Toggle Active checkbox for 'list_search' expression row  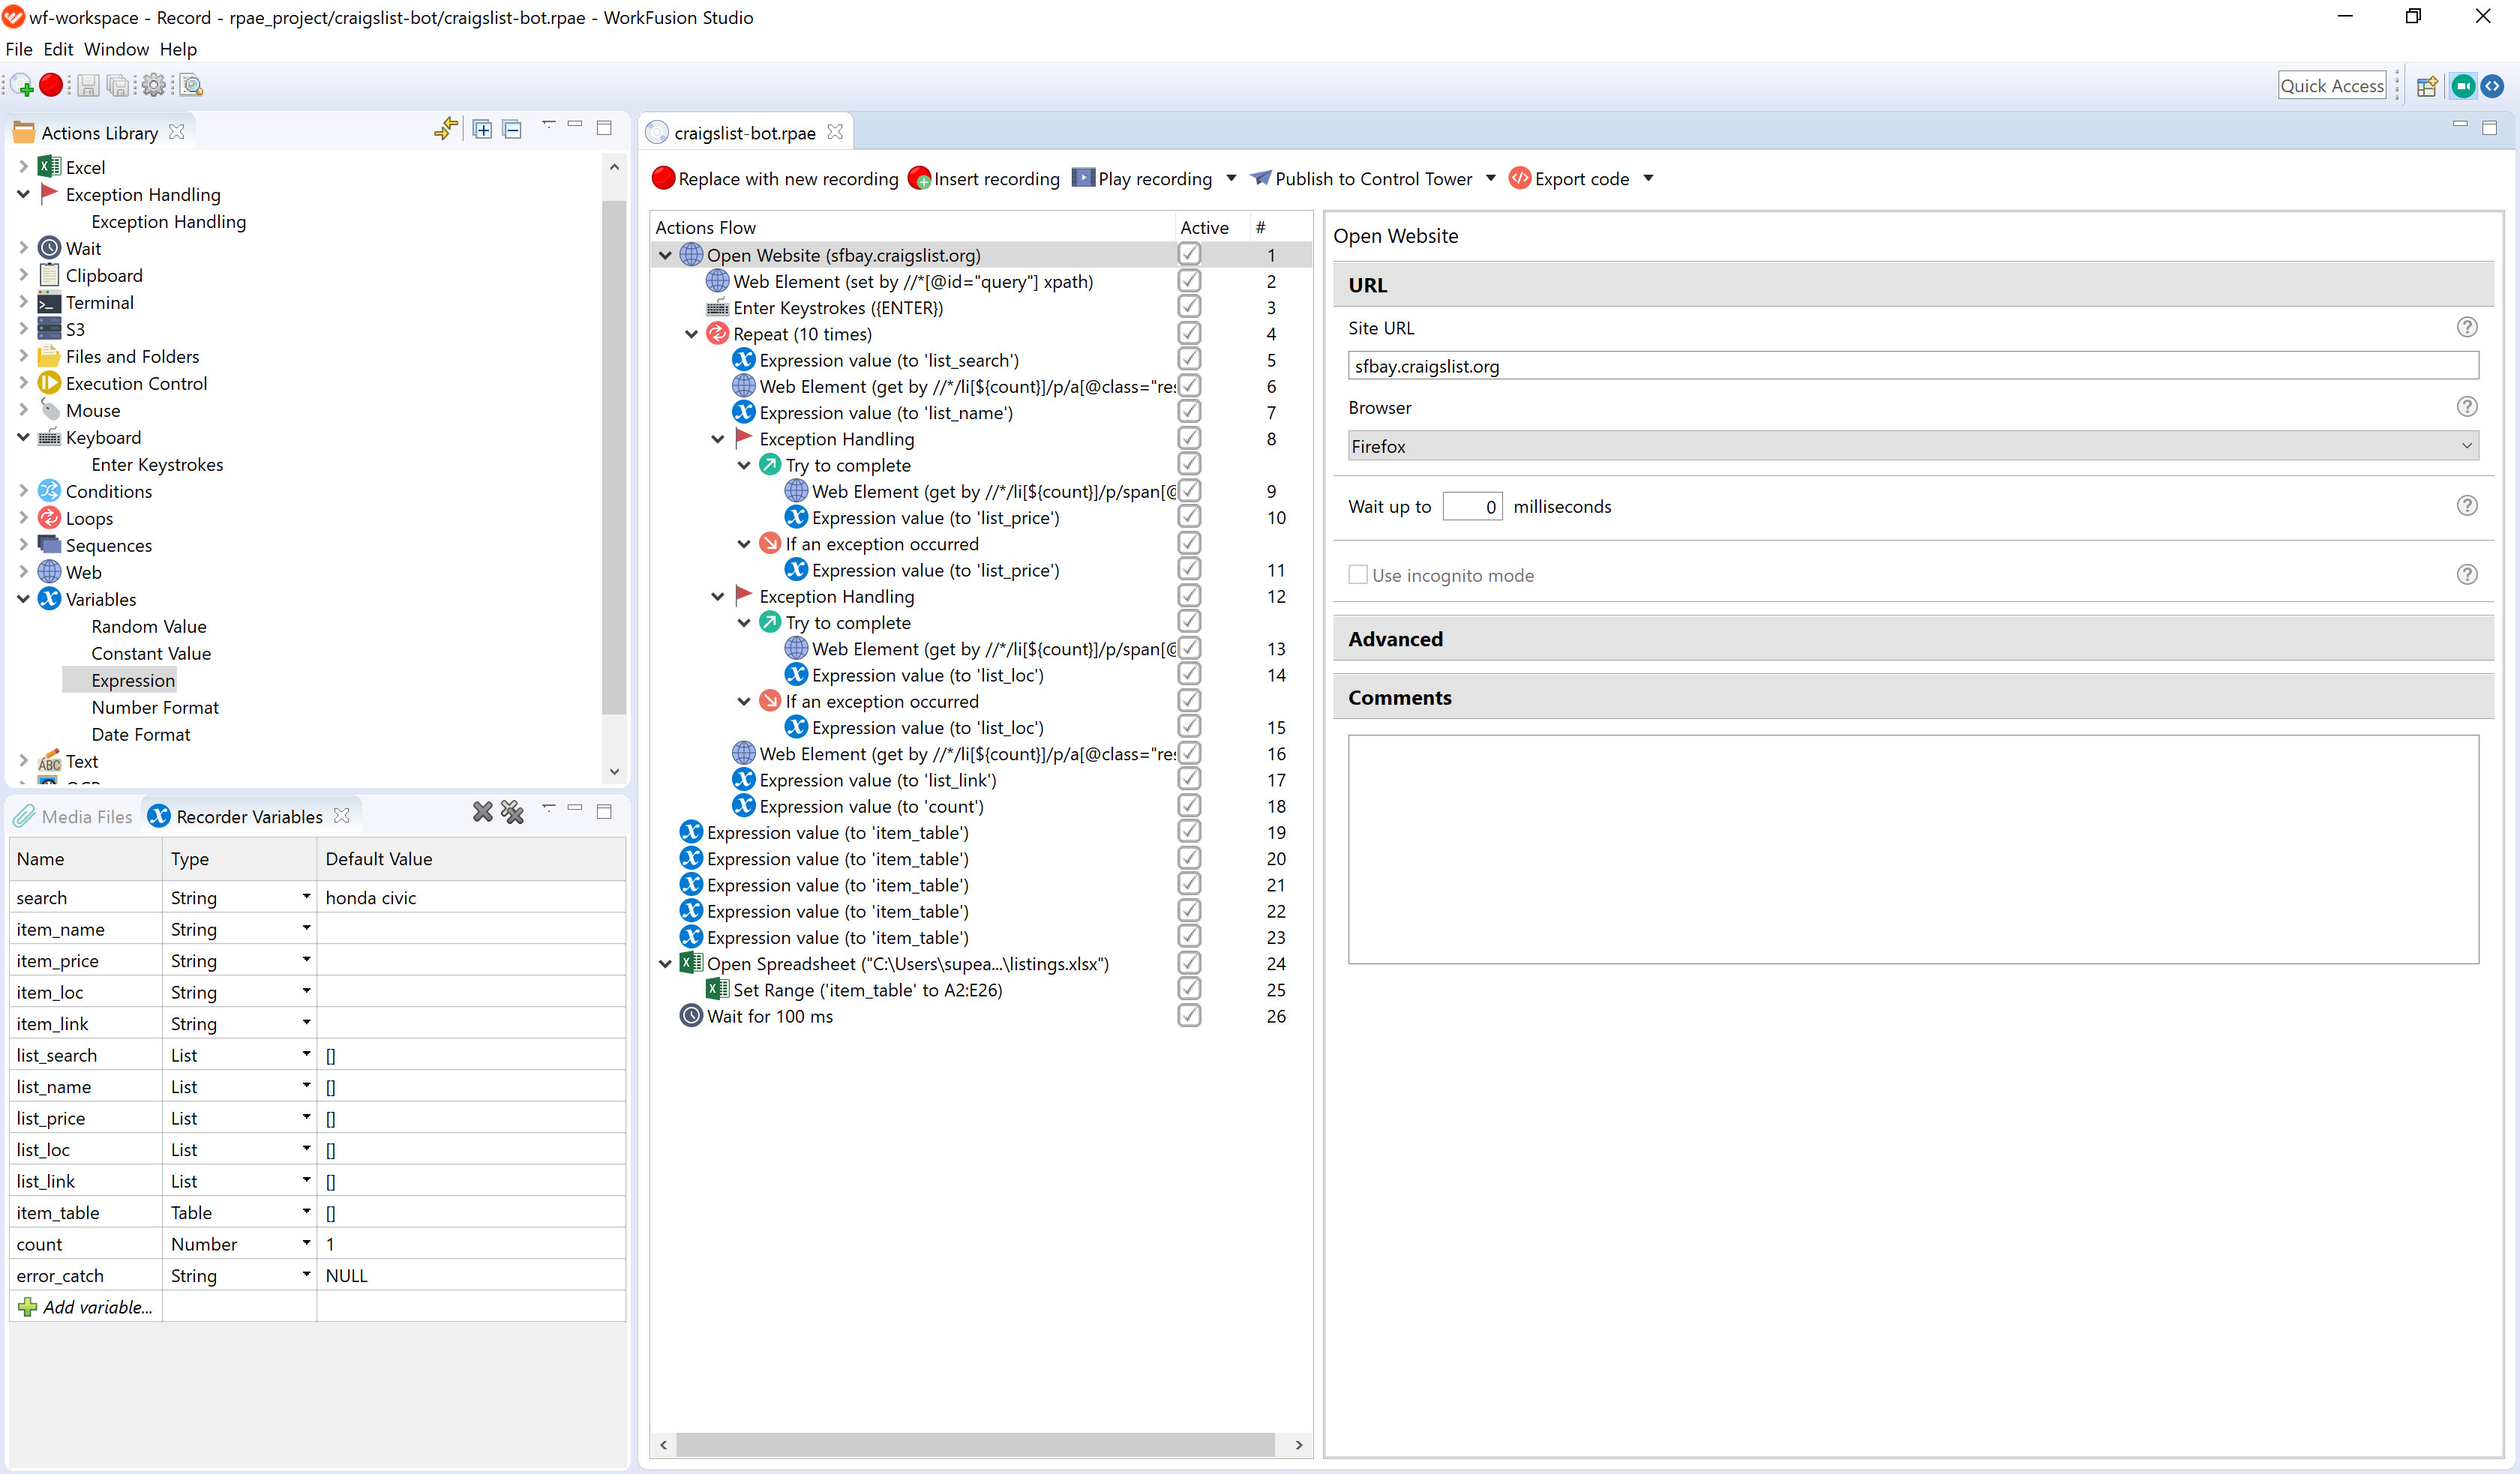click(1189, 359)
